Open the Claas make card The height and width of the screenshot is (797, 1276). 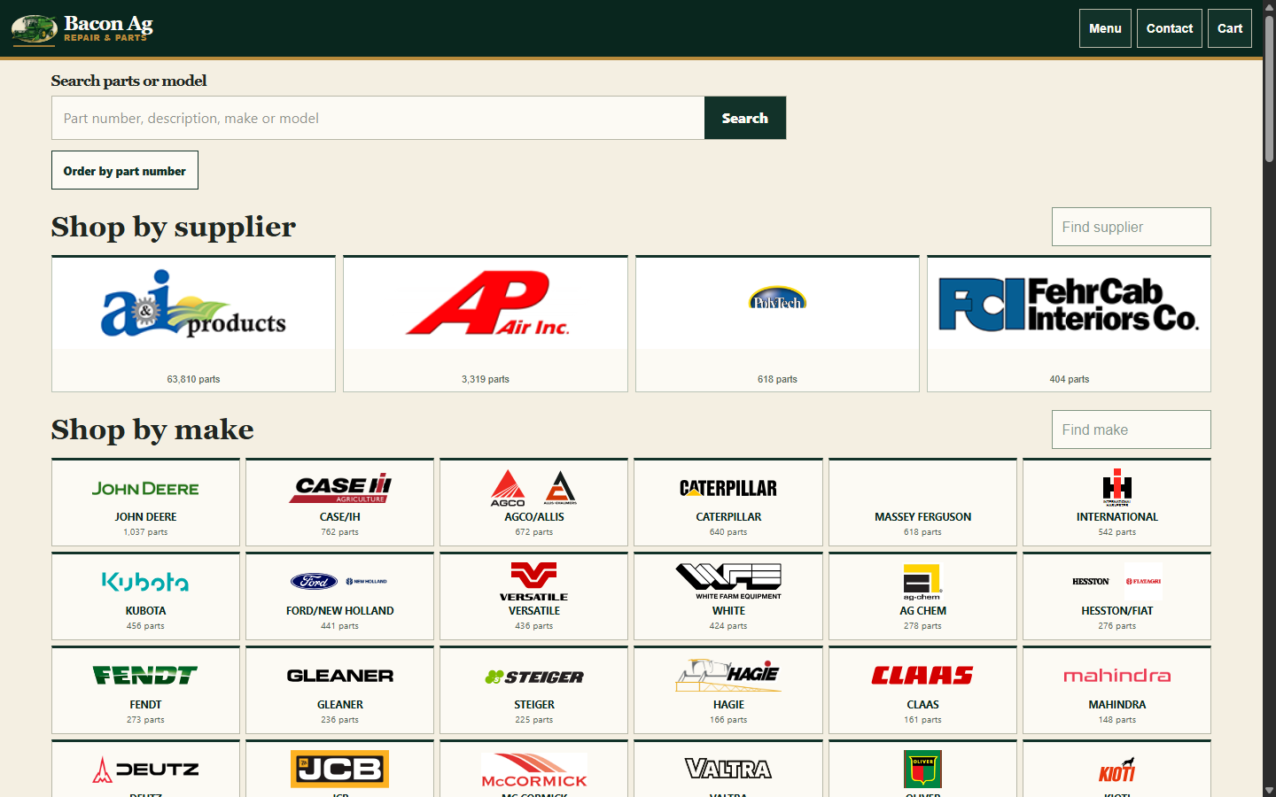tap(922, 690)
